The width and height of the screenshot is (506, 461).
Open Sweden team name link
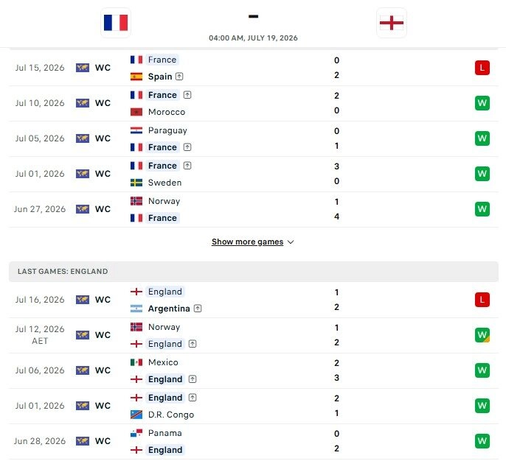tap(164, 183)
